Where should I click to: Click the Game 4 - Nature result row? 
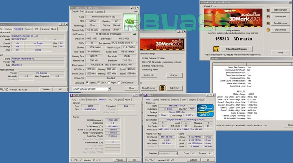tap(244, 113)
